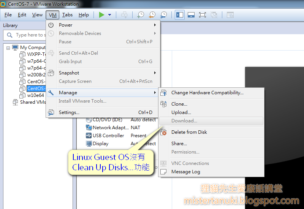Click Take Snapshot toolbar icon
The height and width of the screenshot is (209, 304).
tap(141, 15)
